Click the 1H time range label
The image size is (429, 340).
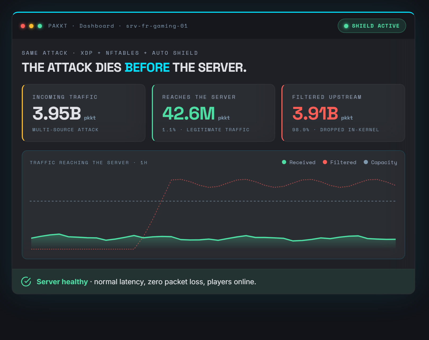click(144, 163)
